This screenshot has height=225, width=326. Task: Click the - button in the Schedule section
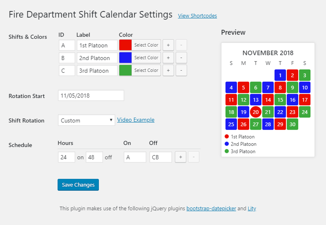pos(193,157)
